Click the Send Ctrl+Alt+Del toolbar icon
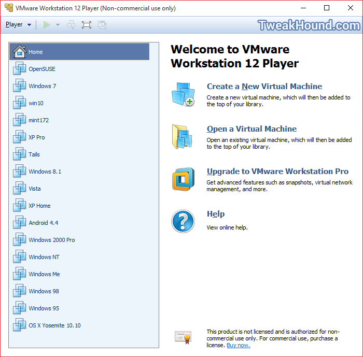 (71, 25)
